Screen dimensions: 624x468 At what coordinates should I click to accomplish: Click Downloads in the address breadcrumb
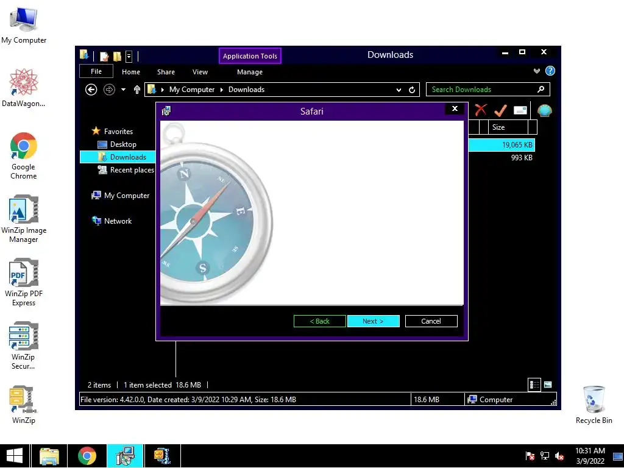click(246, 90)
